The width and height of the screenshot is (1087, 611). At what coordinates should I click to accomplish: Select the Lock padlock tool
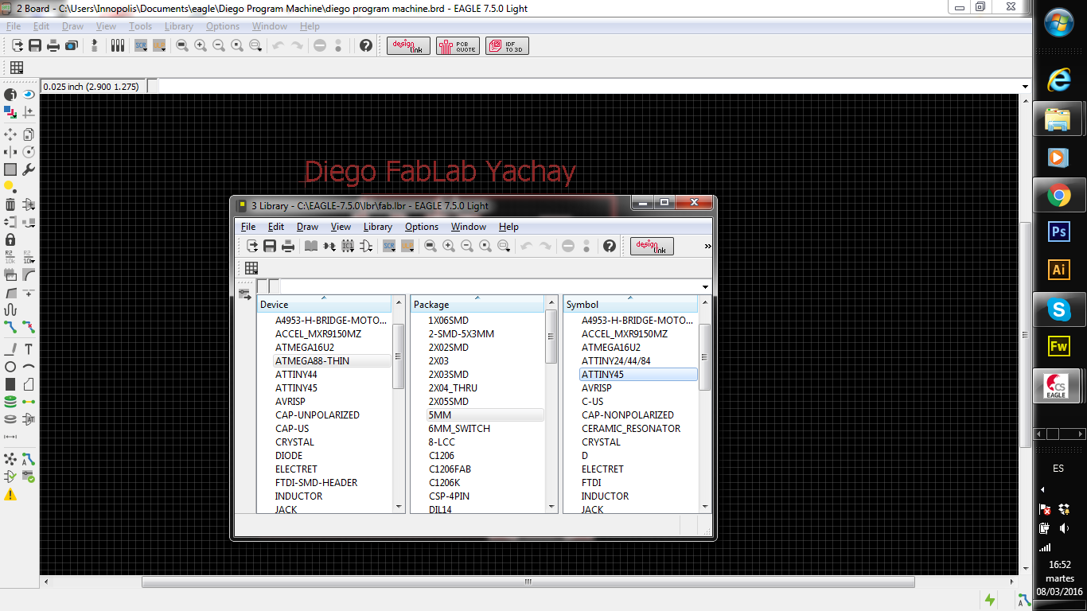click(x=10, y=239)
